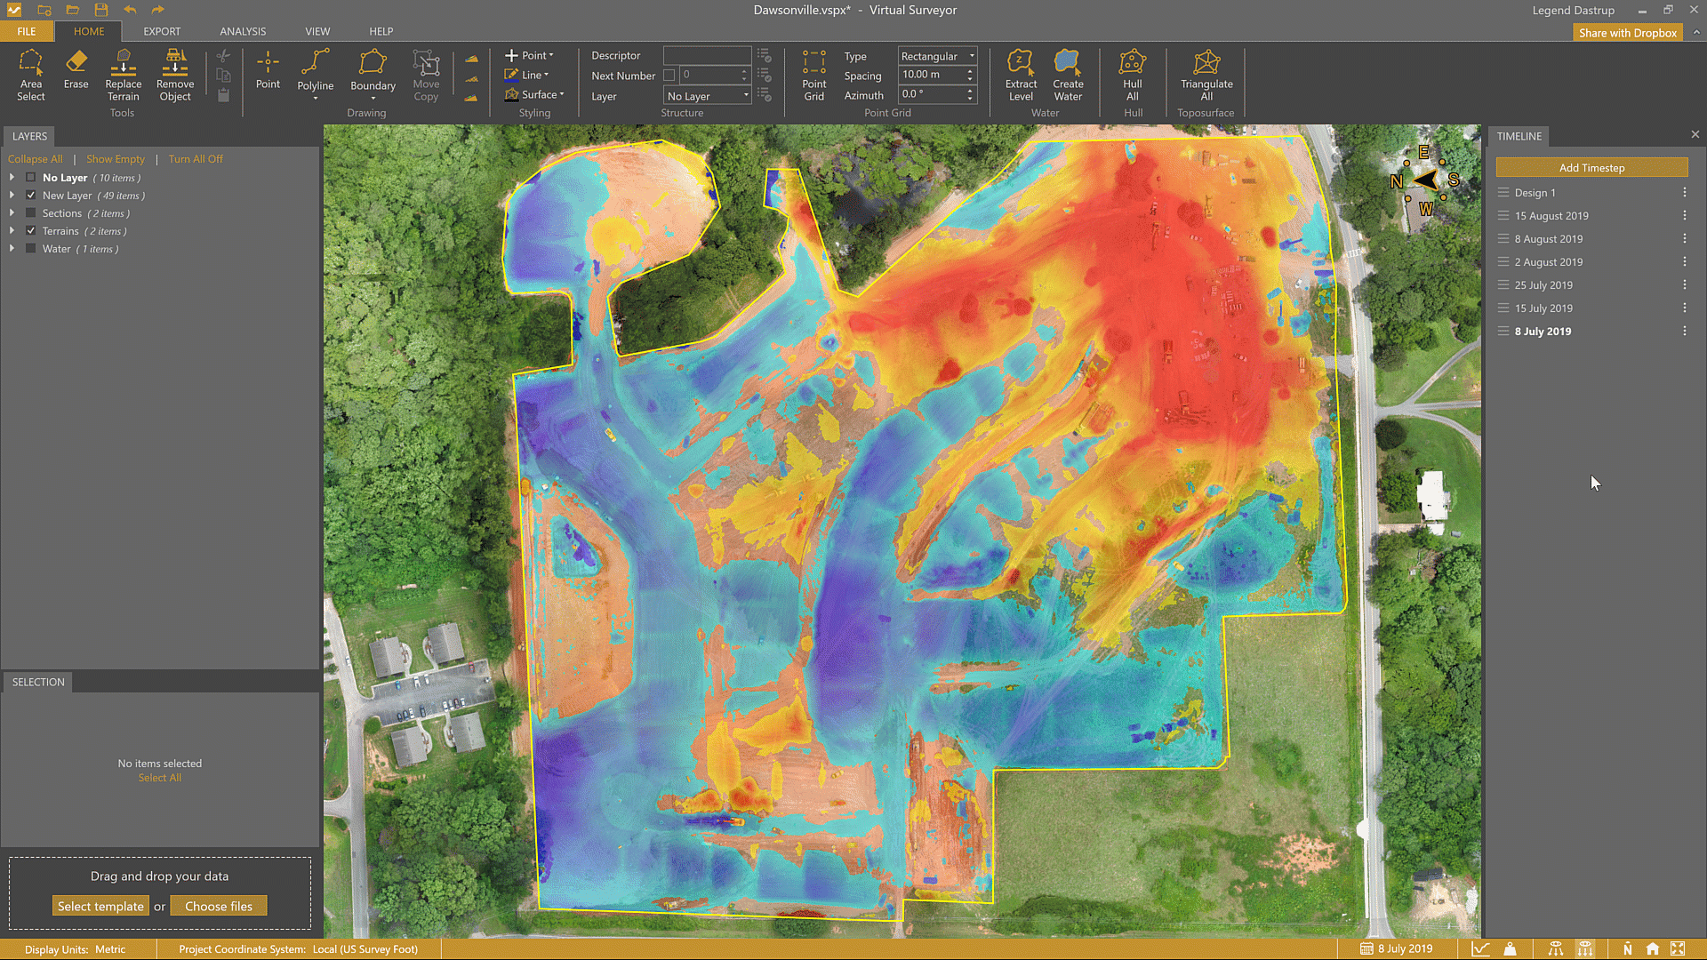Expand the Terrains layer tree
This screenshot has height=960, width=1707.
click(x=12, y=231)
